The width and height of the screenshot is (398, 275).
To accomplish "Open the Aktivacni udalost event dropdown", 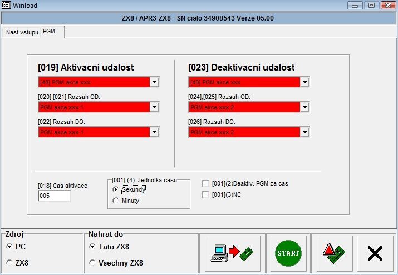I will pos(154,82).
